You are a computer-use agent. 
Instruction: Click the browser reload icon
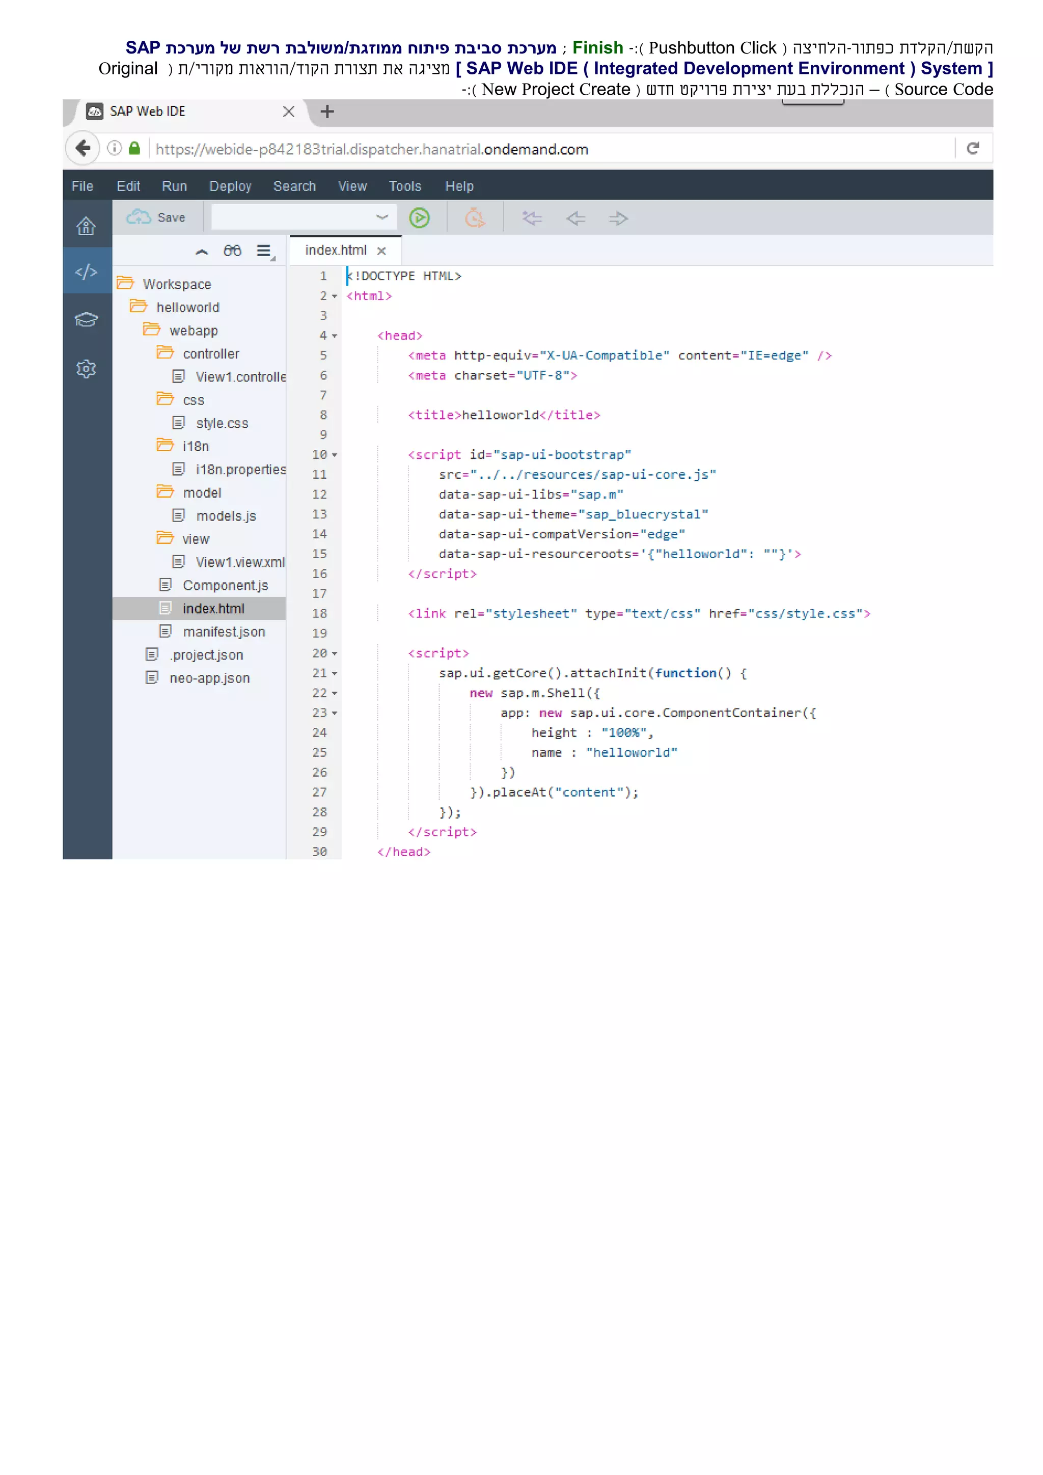973,148
